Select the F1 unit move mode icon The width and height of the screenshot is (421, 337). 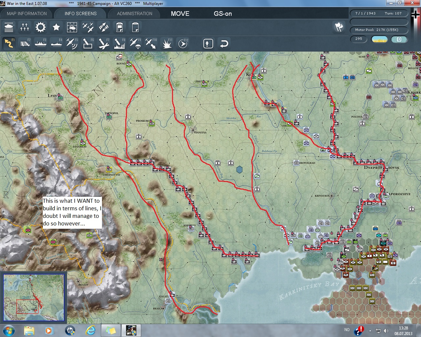(x=9, y=43)
